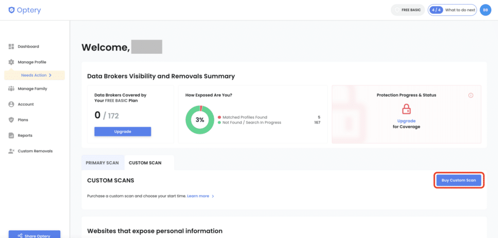The width and height of the screenshot is (498, 238).
Task: Open the Account person icon
Action: [12, 104]
